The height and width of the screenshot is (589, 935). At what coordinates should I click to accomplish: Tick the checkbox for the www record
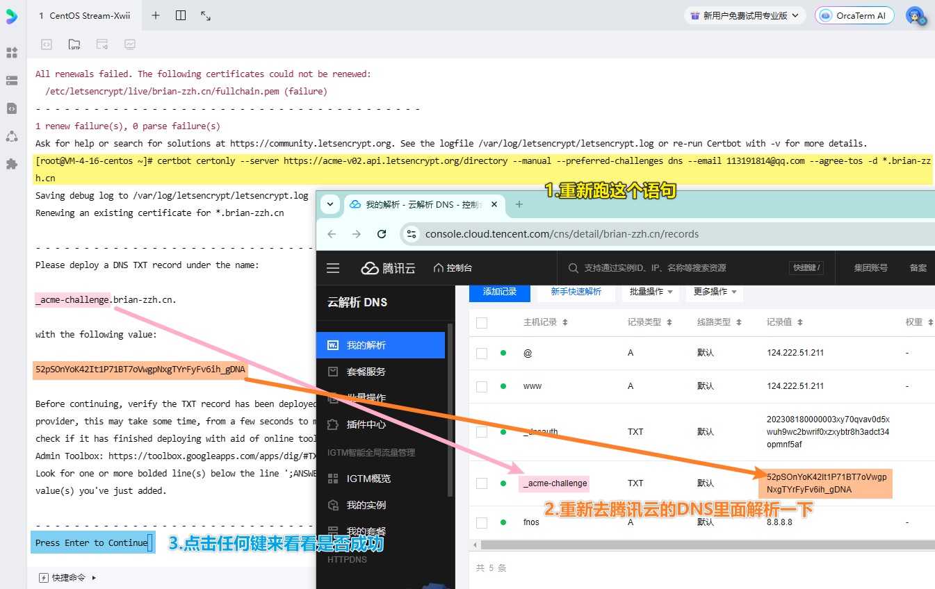(x=482, y=386)
